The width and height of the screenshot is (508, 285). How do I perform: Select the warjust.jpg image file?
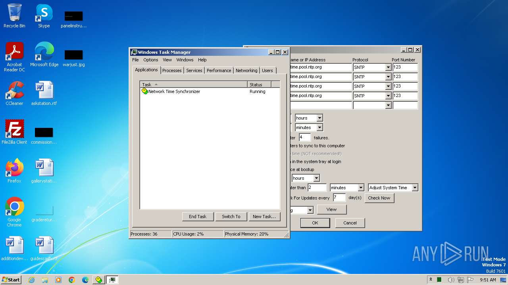coord(73,58)
